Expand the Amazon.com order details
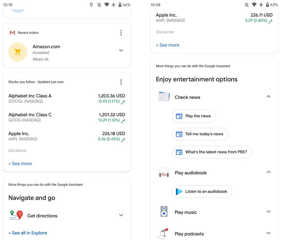The width and height of the screenshot is (282, 240). click(x=121, y=50)
